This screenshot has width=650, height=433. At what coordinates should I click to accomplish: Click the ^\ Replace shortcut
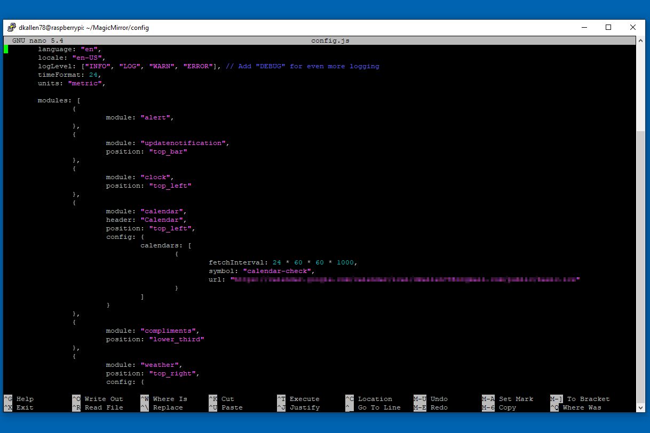coord(162,407)
